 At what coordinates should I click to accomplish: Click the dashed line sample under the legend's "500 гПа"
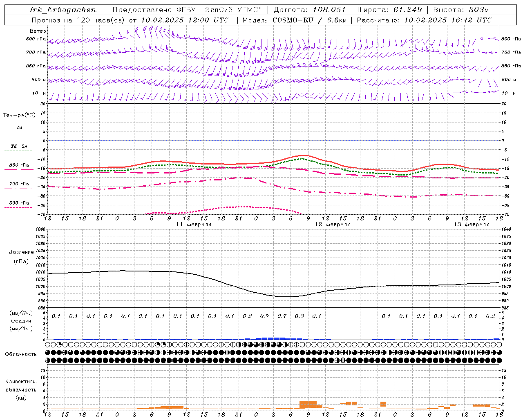coord(19,208)
